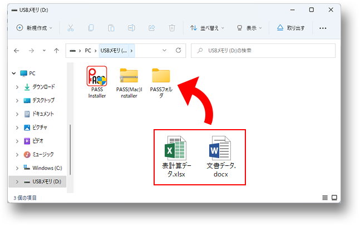The width and height of the screenshot is (360, 226).
Task: Select ミュージック in the sidebar
Action: point(39,155)
